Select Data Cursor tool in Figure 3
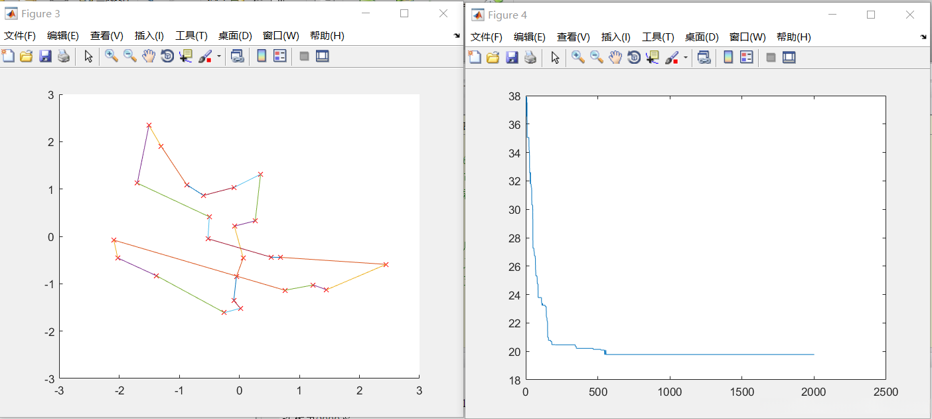Image resolution: width=932 pixels, height=419 pixels. tap(186, 56)
